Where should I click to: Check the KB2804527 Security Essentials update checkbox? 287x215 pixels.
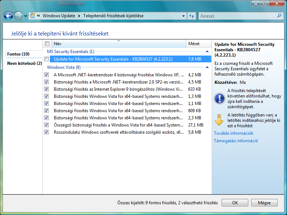coord(47,59)
